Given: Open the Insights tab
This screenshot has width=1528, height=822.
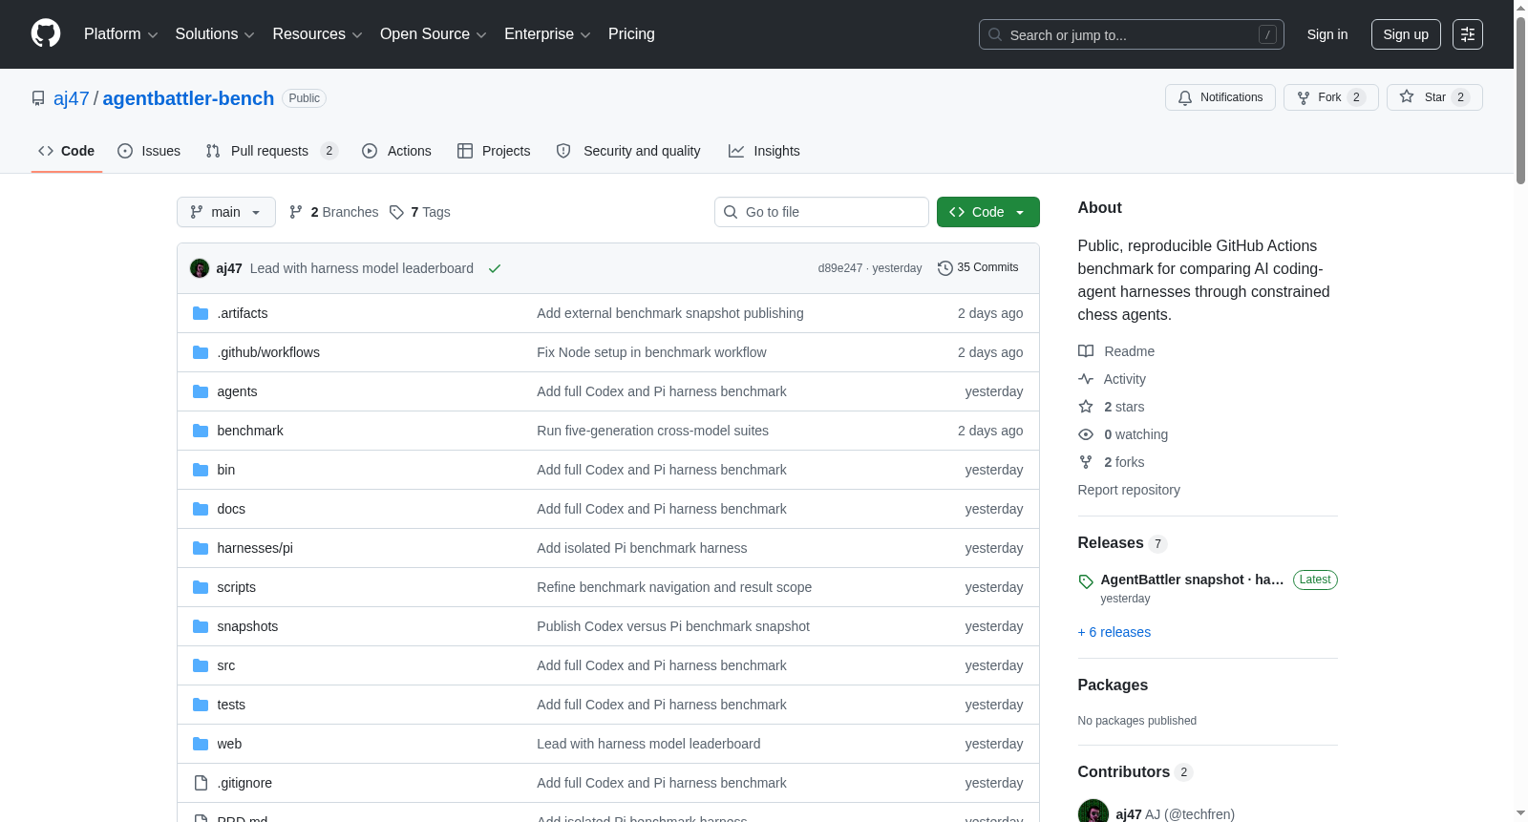Looking at the screenshot, I should pos(764,151).
